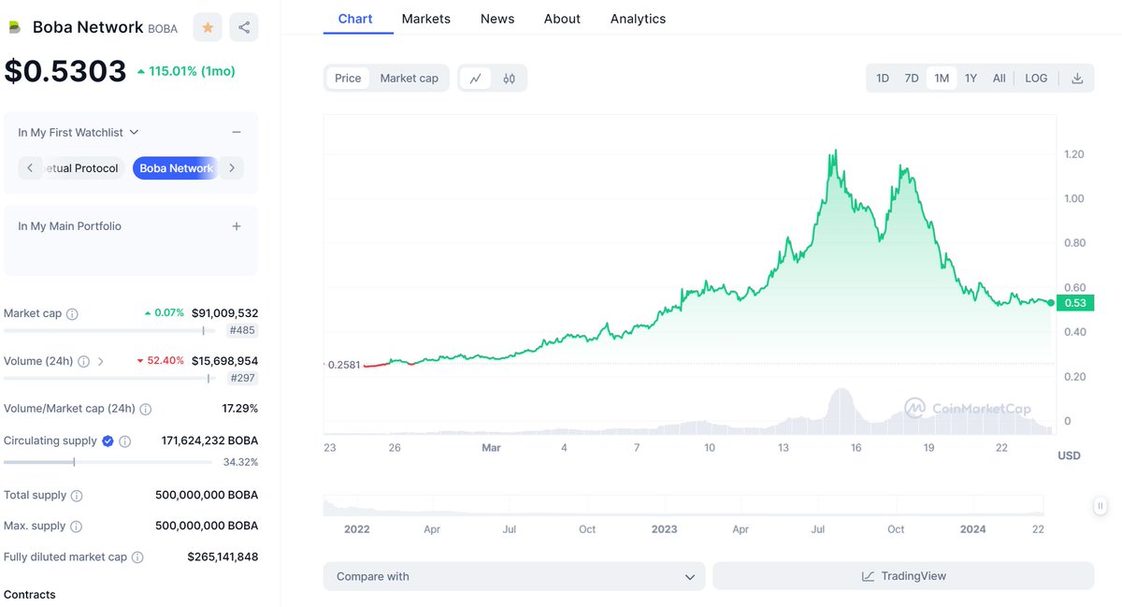Open the News tab
1122x607 pixels.
[496, 18]
